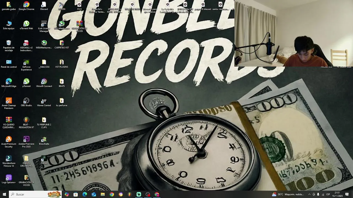Select the FX 9 audio file
Screen dimensions: 353x198
pos(79,6)
